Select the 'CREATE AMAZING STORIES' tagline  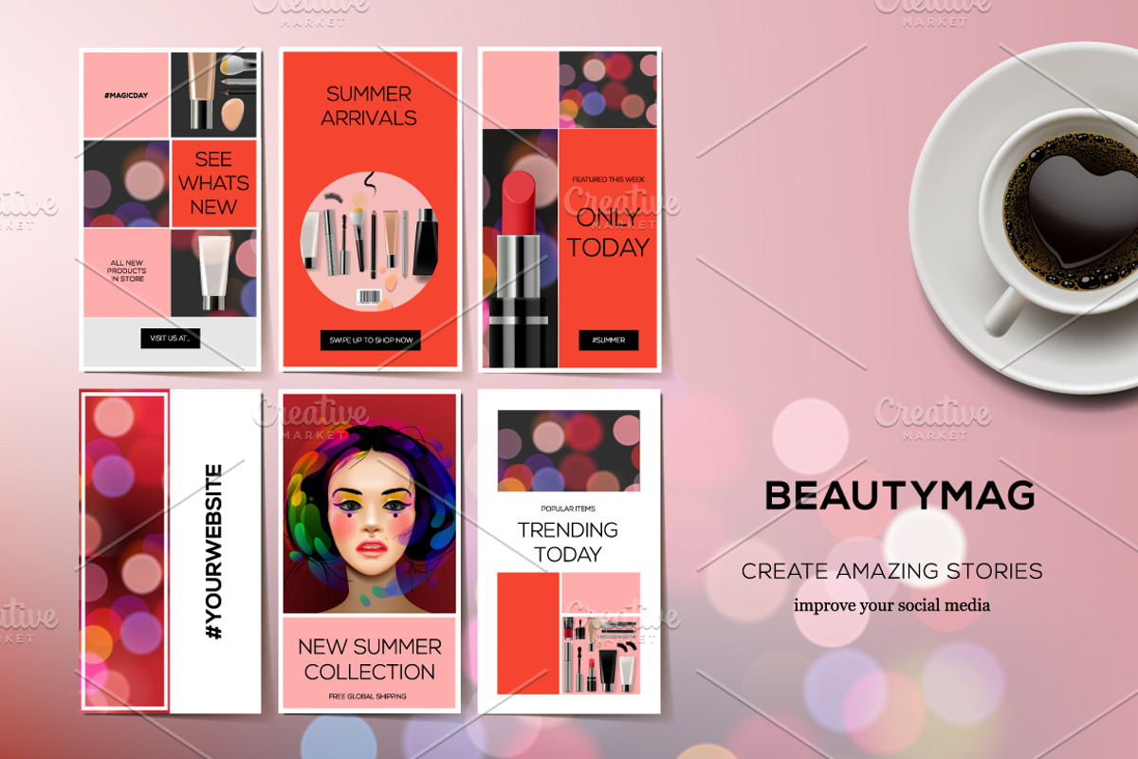(891, 571)
